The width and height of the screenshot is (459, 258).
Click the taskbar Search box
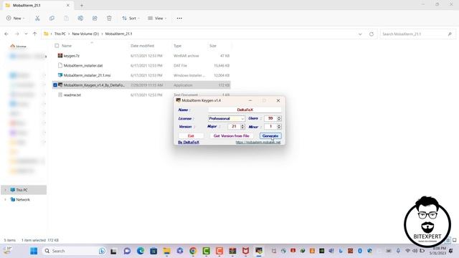pos(75,251)
